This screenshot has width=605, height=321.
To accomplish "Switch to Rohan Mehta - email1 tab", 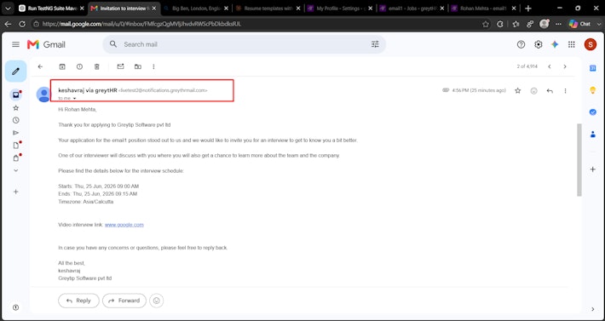I will click(x=484, y=9).
